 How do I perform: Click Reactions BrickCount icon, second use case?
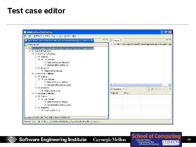pos(42,91)
